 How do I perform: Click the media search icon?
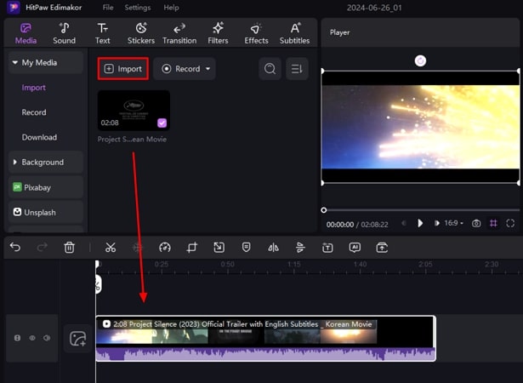click(270, 69)
